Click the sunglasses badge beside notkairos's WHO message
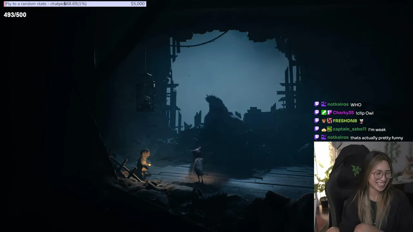The height and width of the screenshot is (232, 413). tap(324, 104)
